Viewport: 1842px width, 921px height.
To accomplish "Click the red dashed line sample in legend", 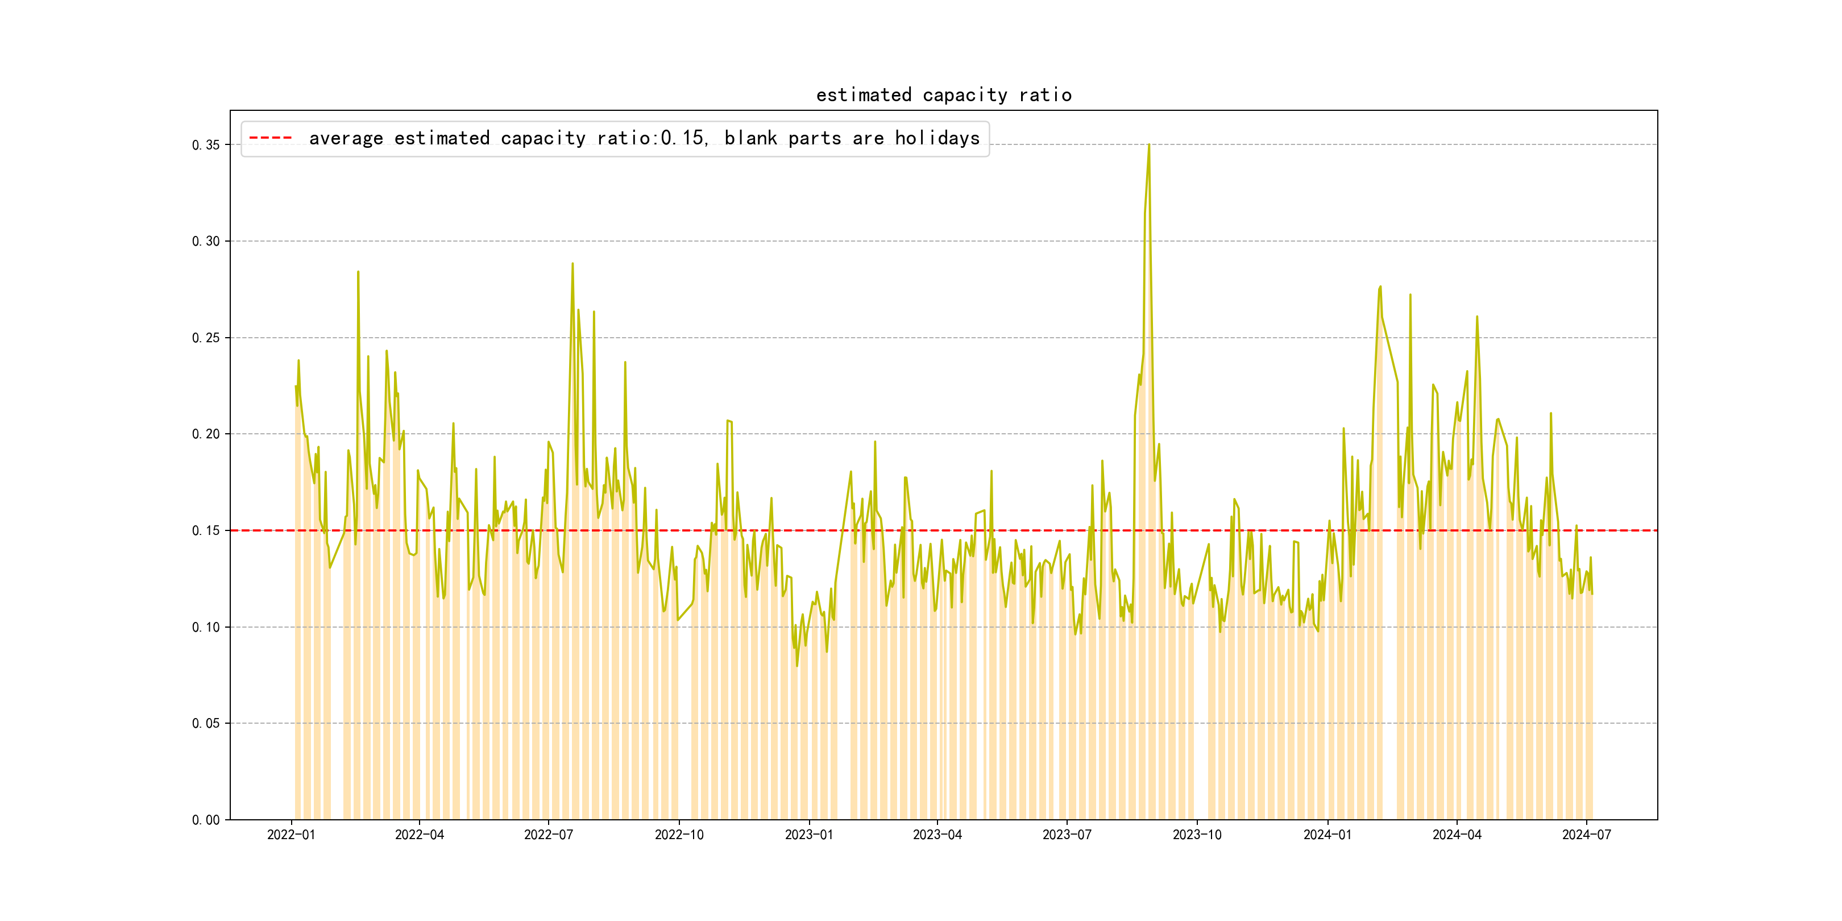I will (x=270, y=138).
